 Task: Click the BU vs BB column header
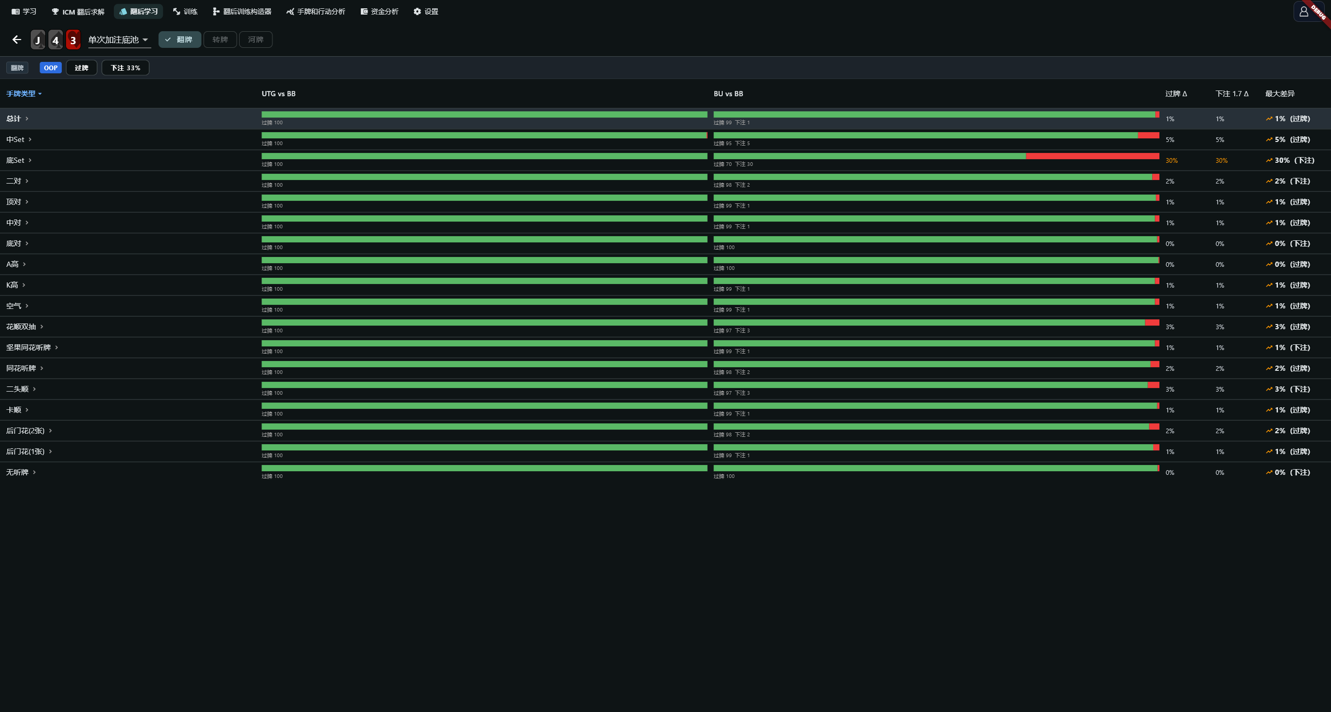tap(728, 94)
